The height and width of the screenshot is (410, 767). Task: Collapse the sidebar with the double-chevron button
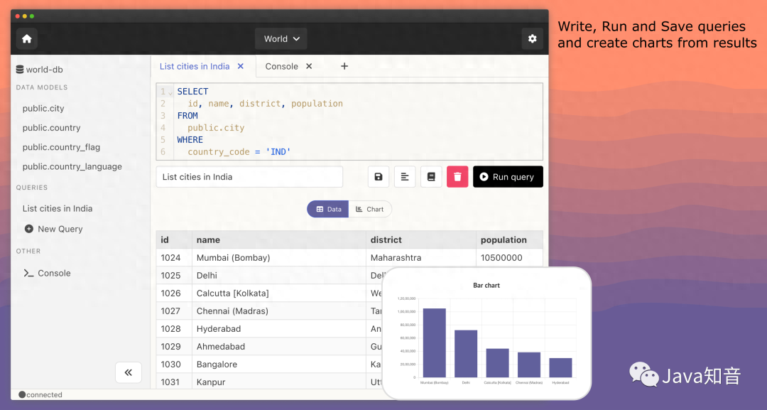point(129,372)
